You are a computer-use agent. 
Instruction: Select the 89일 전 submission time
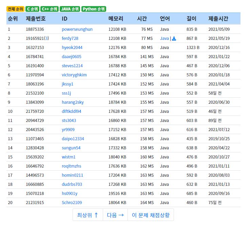[215, 121]
